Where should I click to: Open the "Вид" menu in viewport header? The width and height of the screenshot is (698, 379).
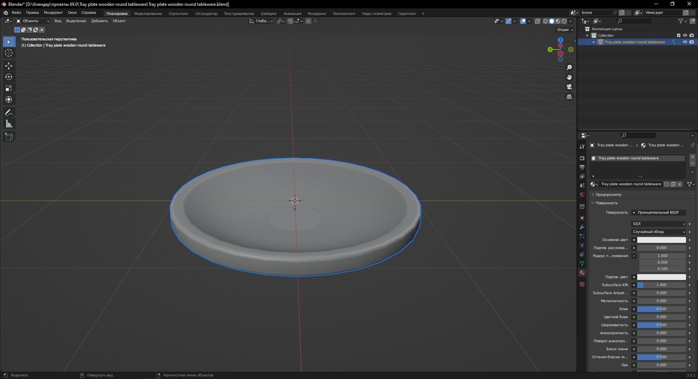coord(58,21)
